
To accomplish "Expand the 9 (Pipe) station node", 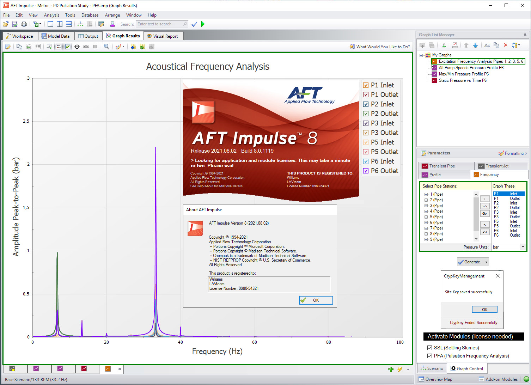I will click(426, 239).
